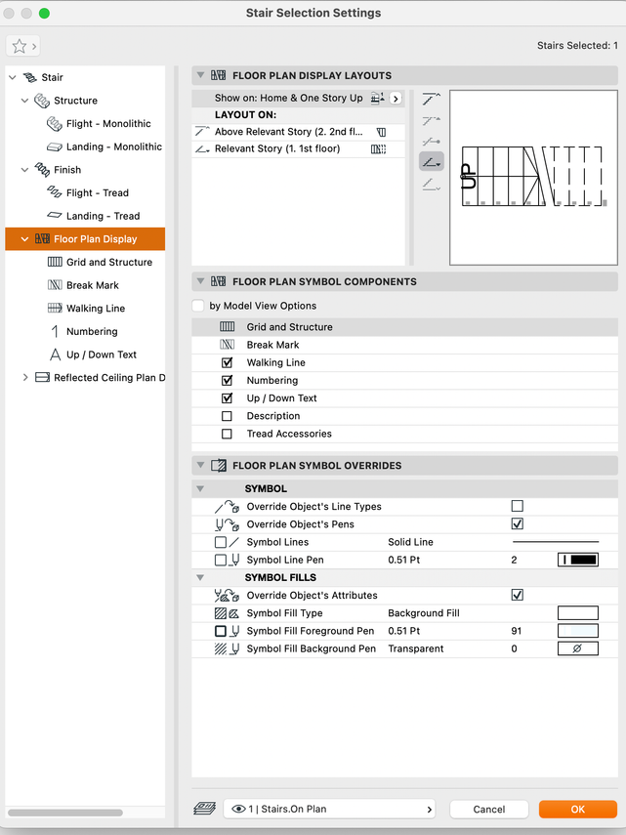Select the second dimmed layout icon button
This screenshot has height=835, width=626.
(x=431, y=120)
